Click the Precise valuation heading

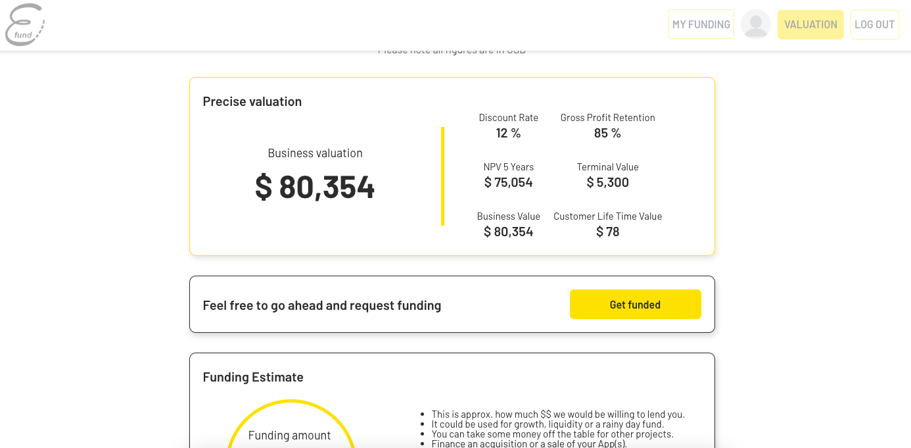(x=252, y=101)
